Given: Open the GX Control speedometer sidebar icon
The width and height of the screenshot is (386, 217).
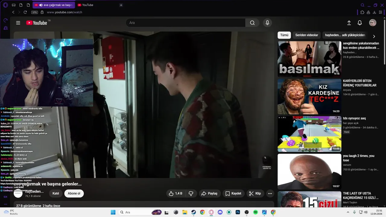Looking at the screenshot, I should 5,20.
